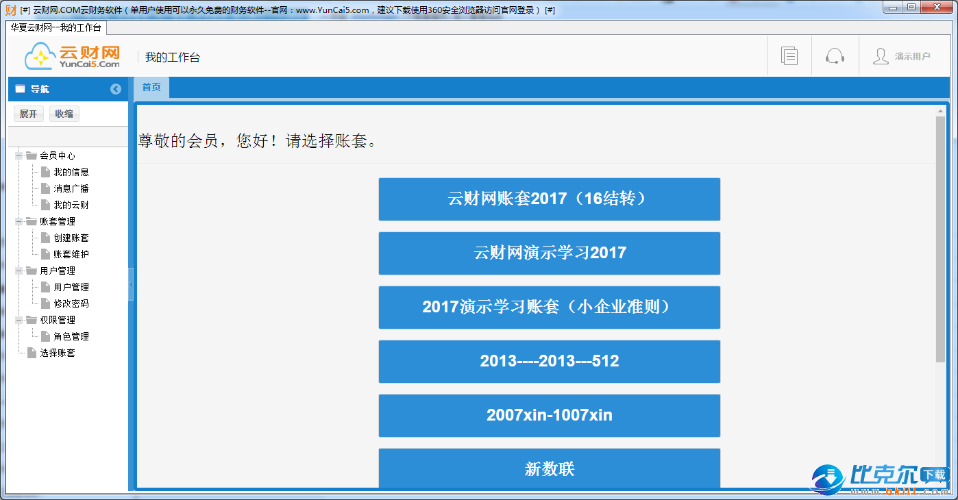Screen dimensions: 958x500
Task: Select 选择账套 at the tree bottom
Action: coord(59,352)
